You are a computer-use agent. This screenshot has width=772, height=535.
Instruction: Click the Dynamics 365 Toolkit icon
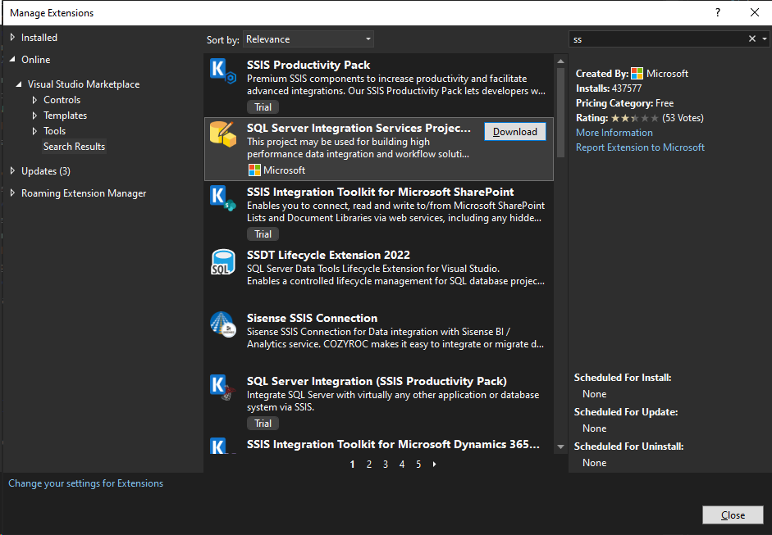pos(219,447)
